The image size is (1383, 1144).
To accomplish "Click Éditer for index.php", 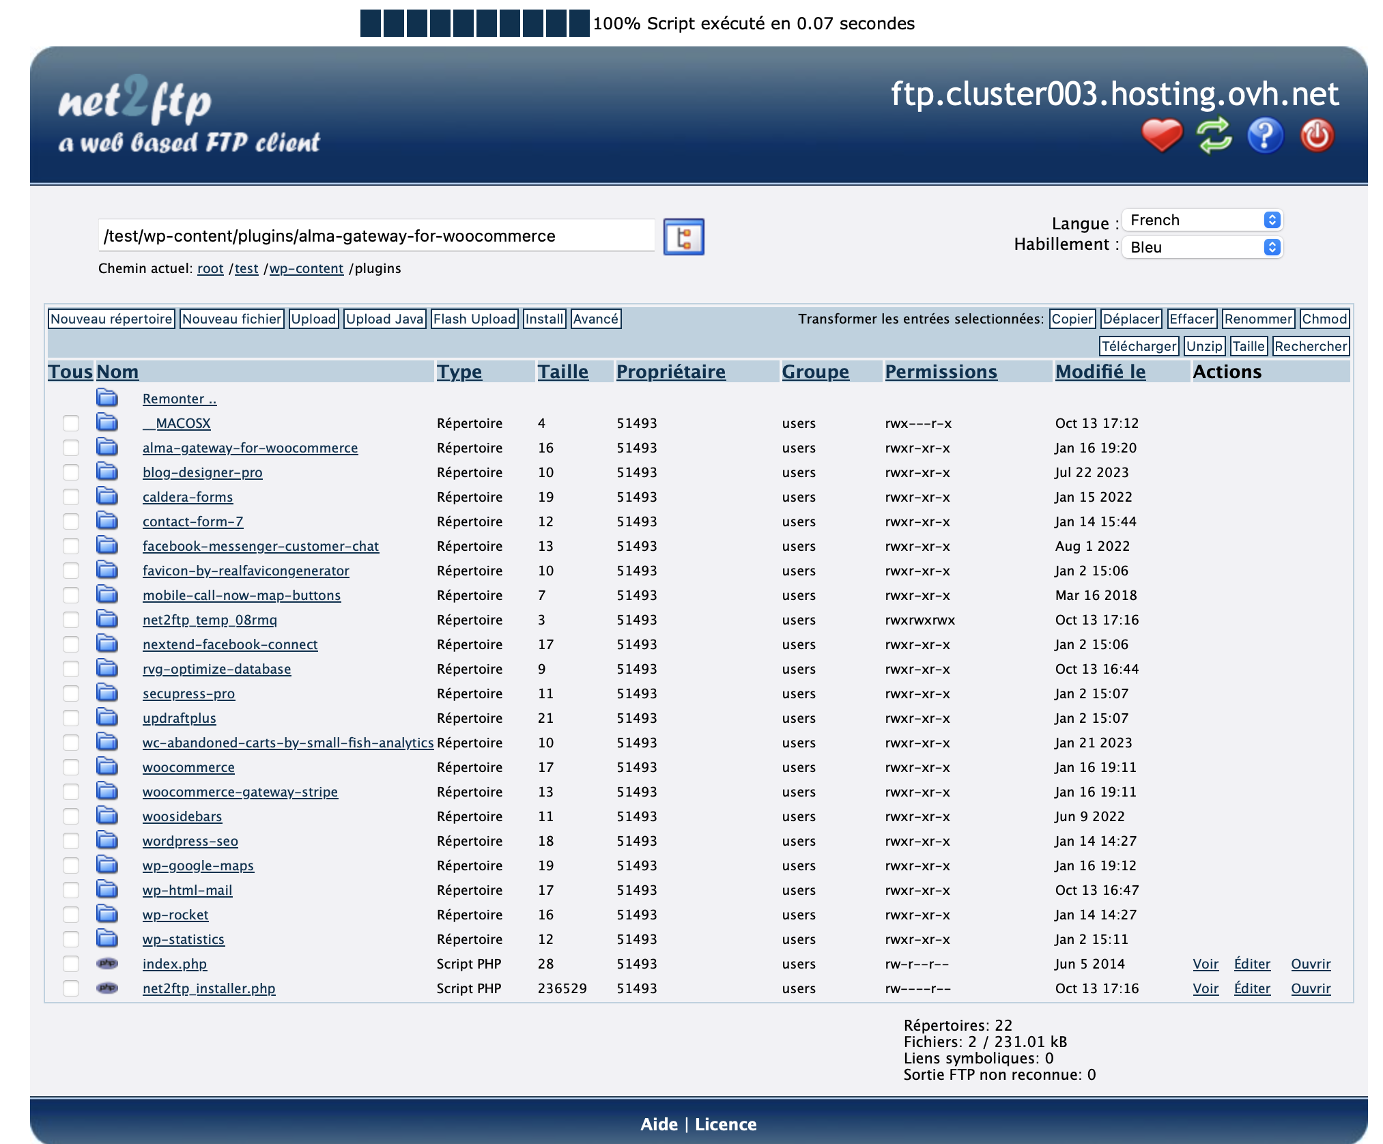I will pyautogui.click(x=1252, y=964).
